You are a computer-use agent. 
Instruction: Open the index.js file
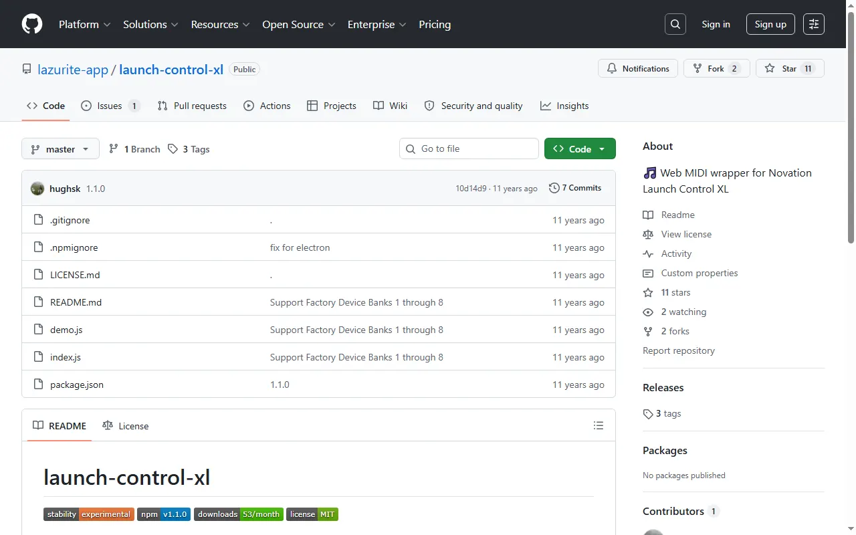[x=66, y=357]
